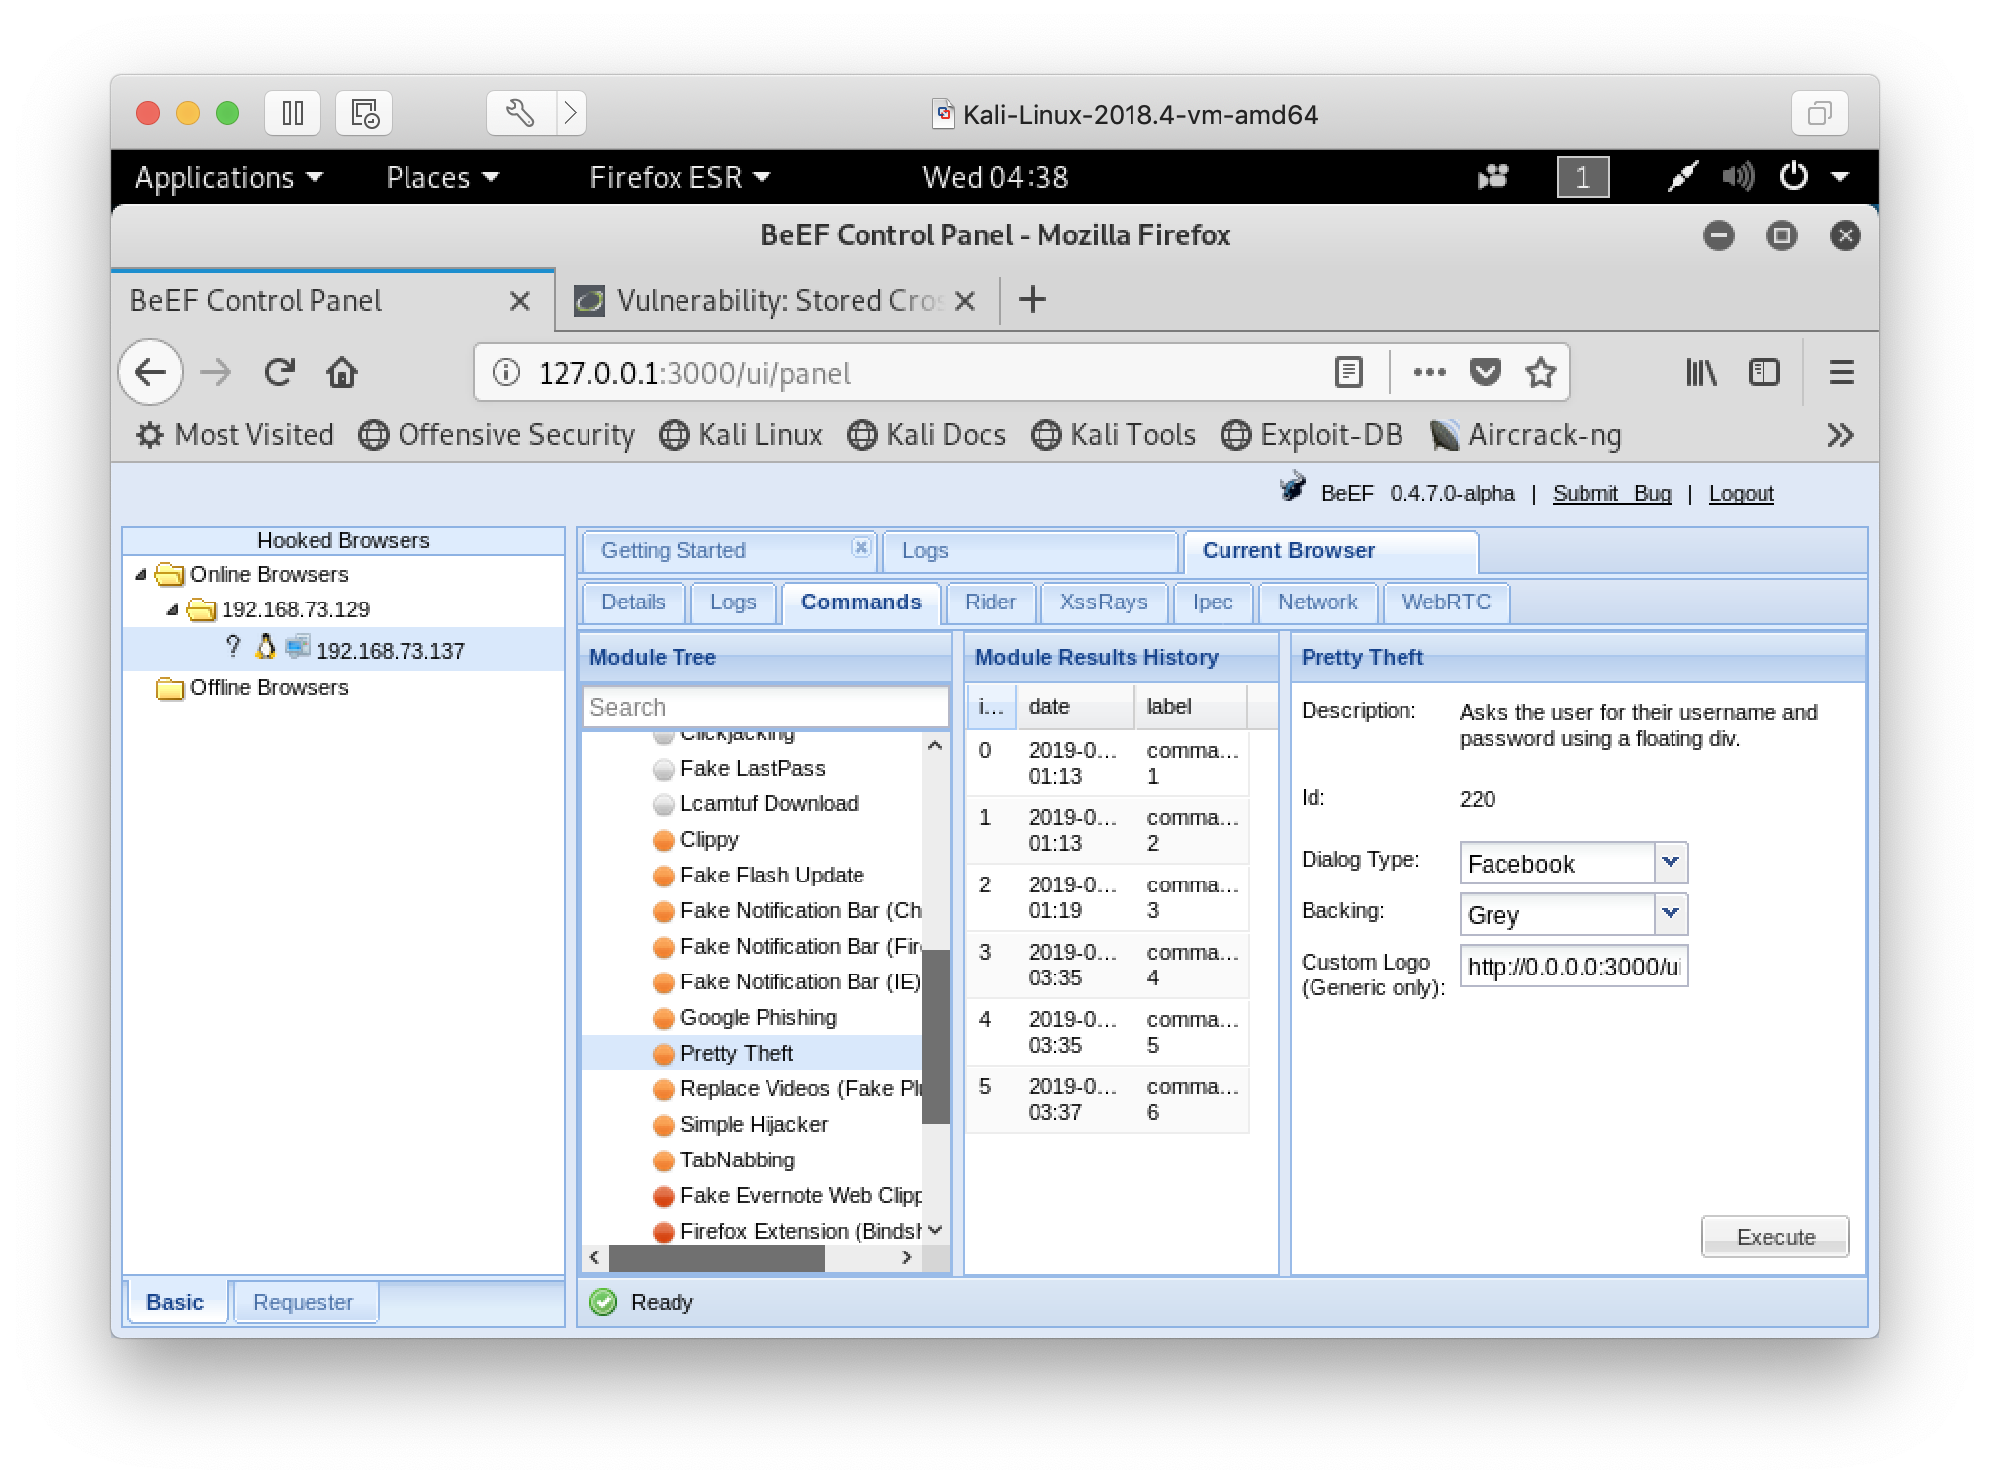
Task: Show the sidebar with the sidebar icon
Action: 1764,373
